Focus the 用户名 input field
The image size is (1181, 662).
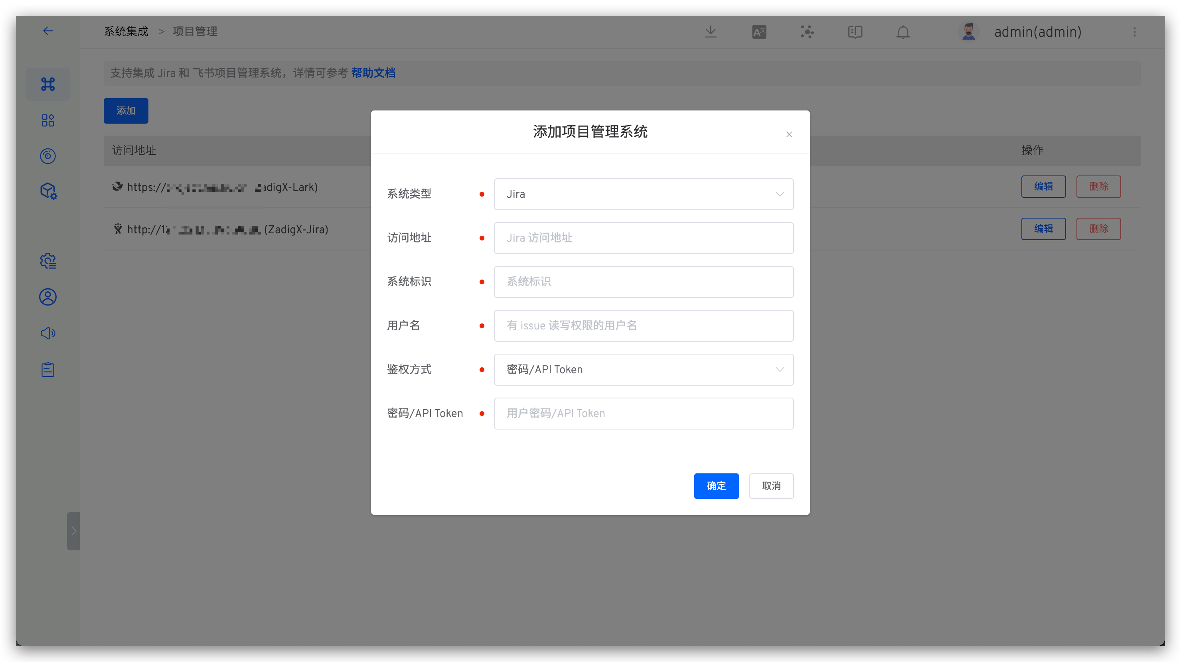coord(643,326)
